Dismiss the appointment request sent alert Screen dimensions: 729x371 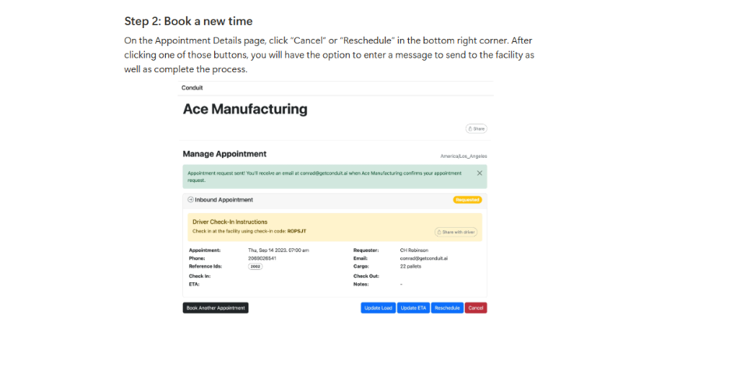tap(479, 173)
